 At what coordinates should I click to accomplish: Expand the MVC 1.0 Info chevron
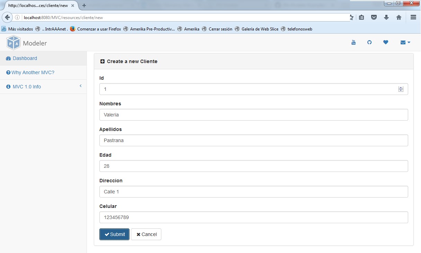81,86
